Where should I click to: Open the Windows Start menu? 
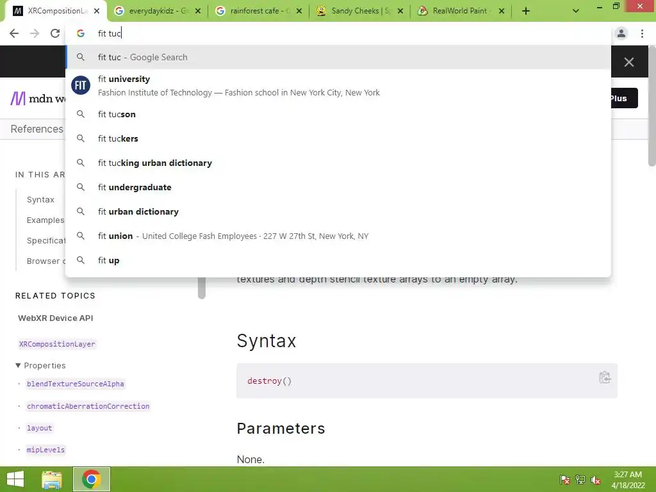(15, 479)
